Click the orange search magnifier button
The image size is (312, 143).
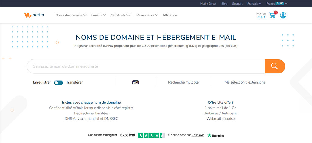(275, 66)
